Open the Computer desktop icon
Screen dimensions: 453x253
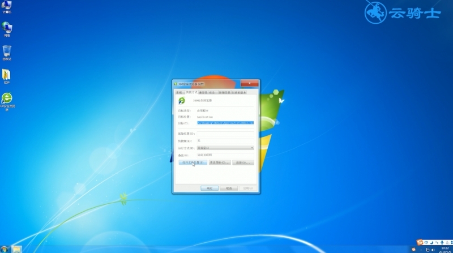coord(7,7)
